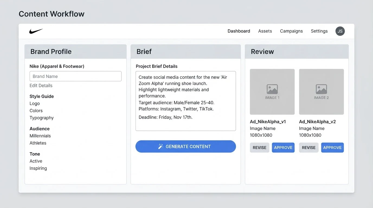
Task: Select the IMAGE 1 thumbnail
Action: [272, 92]
